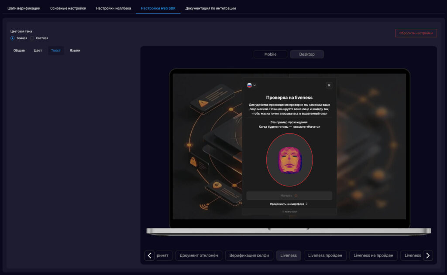Open the Текст settings sub-tab
The height and width of the screenshot is (275, 447).
(56, 51)
